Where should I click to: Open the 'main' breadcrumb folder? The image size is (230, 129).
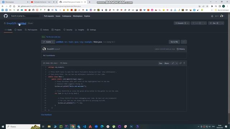71,42
